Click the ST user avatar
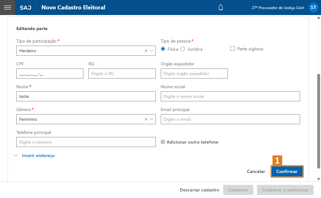This screenshot has width=321, height=198. point(313,8)
